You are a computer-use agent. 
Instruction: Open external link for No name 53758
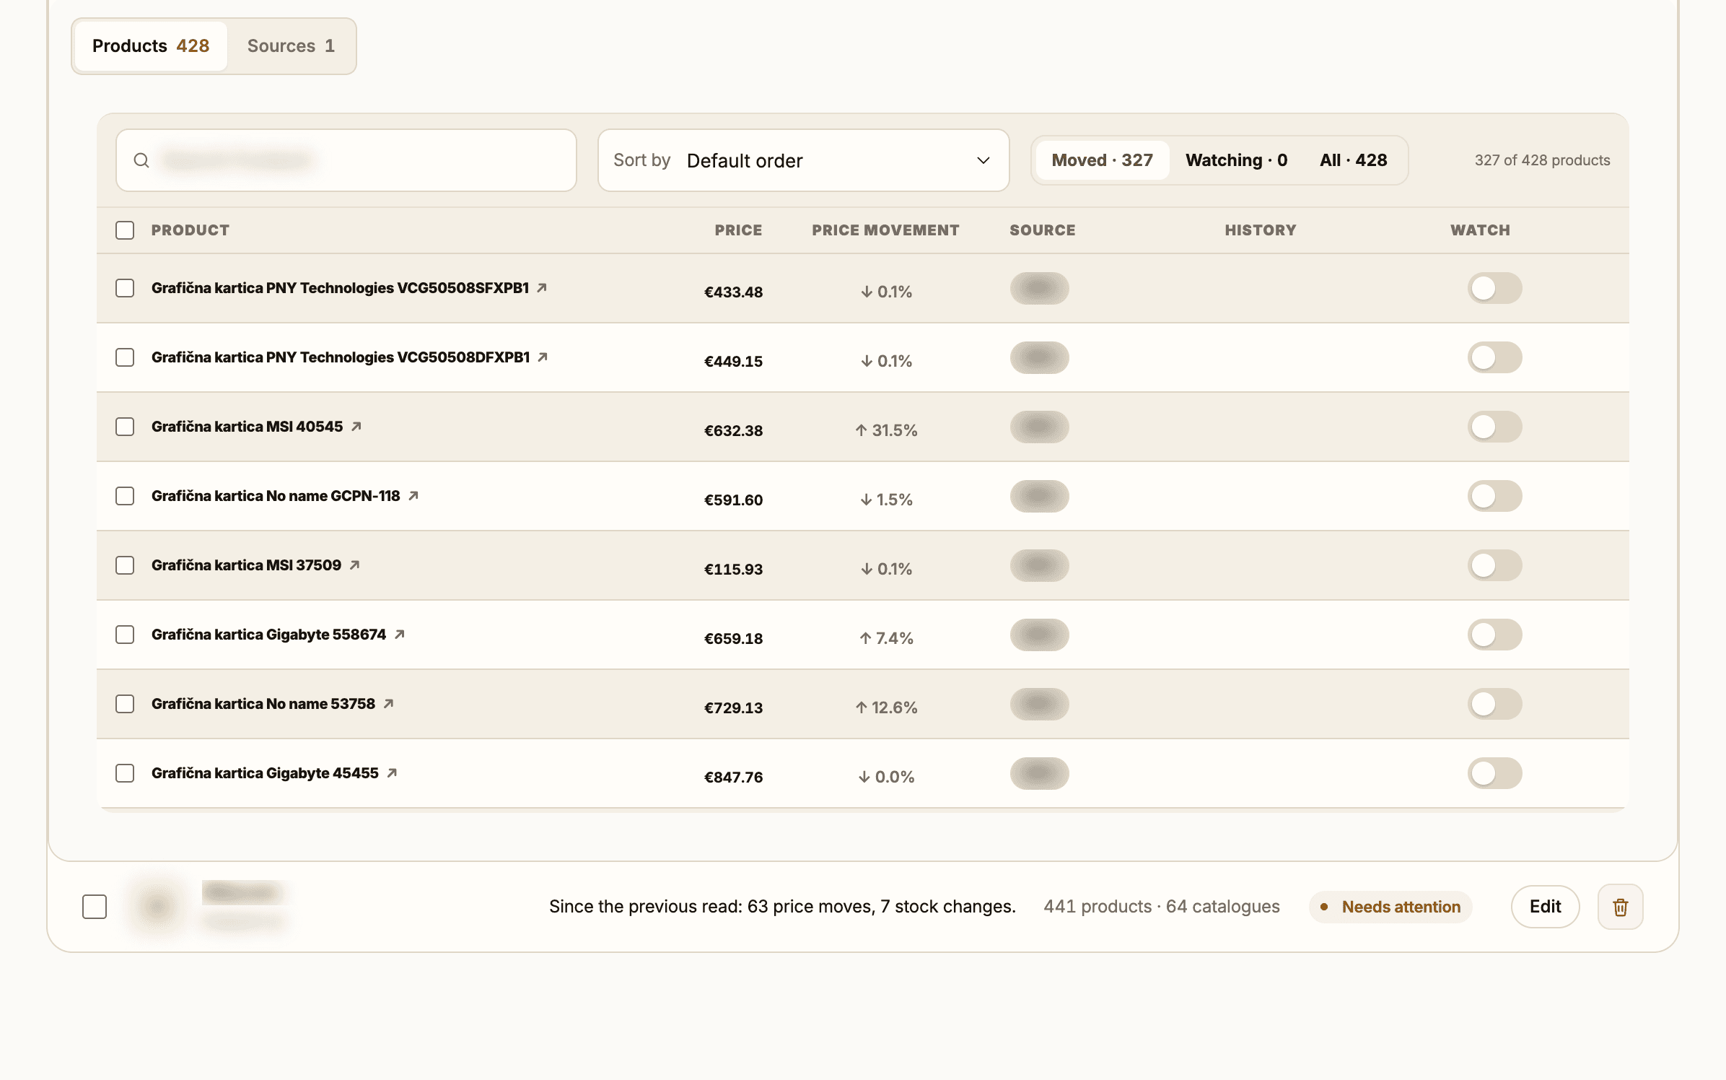click(x=388, y=704)
